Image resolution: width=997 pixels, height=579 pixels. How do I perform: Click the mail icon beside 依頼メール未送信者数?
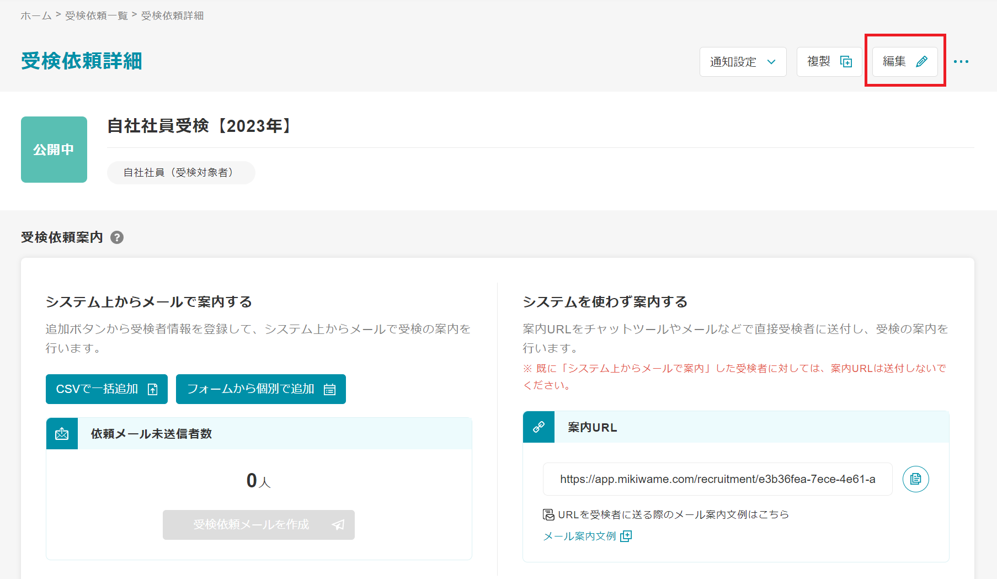62,434
